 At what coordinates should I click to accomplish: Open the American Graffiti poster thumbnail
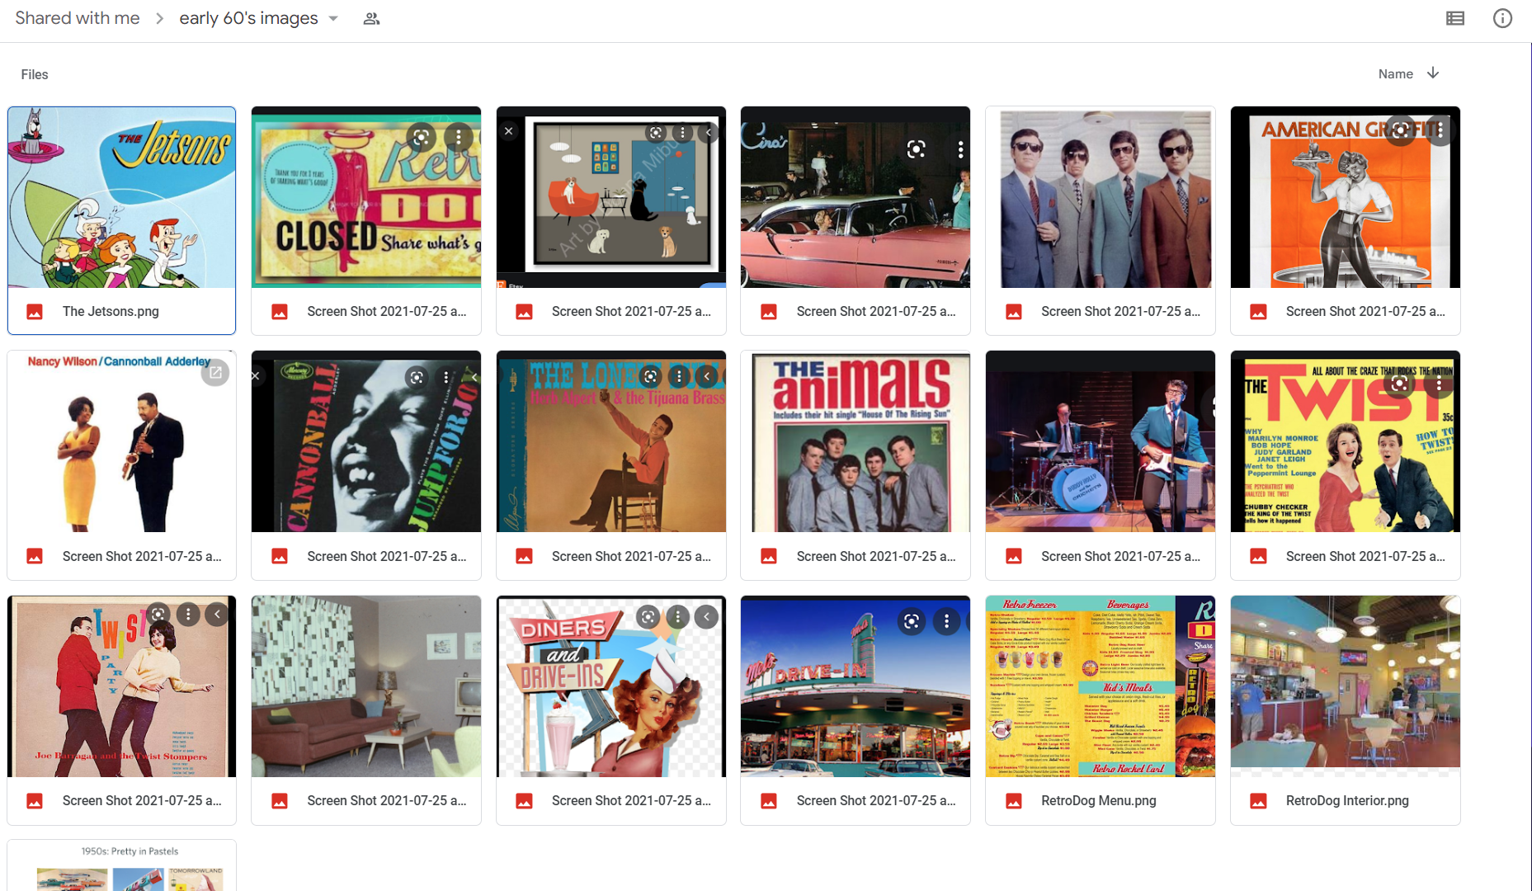tap(1345, 197)
